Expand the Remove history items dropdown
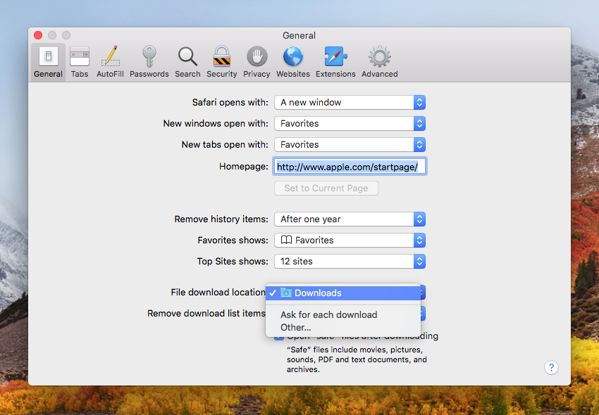Viewport: 599px width, 415px height. click(350, 219)
